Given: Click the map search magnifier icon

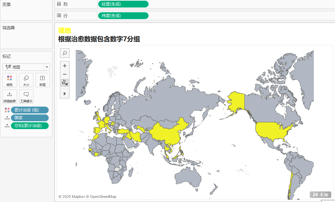Looking at the screenshot, I should click(65, 53).
